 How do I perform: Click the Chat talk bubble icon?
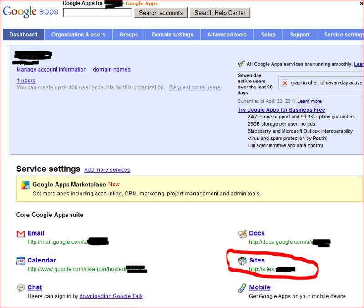[x=20, y=288]
